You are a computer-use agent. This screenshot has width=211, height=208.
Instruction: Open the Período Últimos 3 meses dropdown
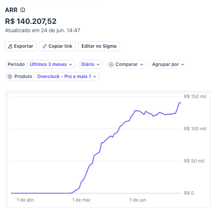point(40,64)
